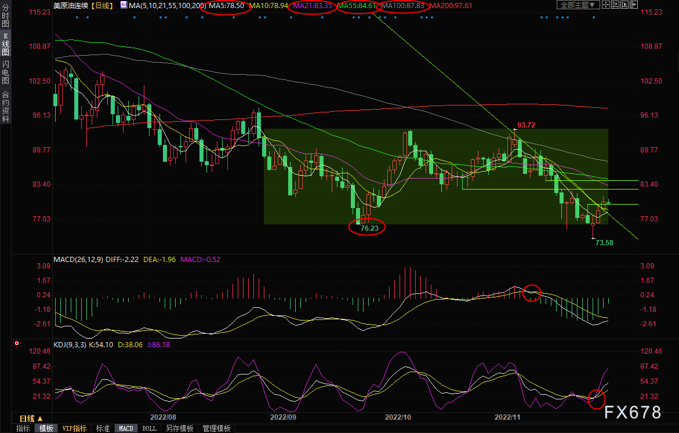Click the red sun icon beside KDJ
This screenshot has height=433, width=679.
pyautogui.click(x=17, y=343)
